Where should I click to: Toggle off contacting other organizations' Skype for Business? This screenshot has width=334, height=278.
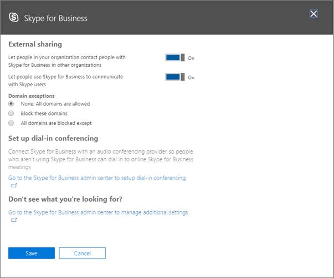[x=175, y=57]
